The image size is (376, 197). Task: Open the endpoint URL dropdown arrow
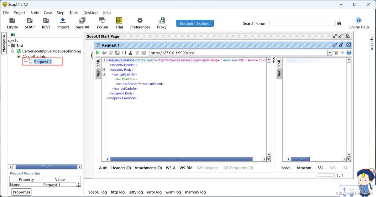330,53
